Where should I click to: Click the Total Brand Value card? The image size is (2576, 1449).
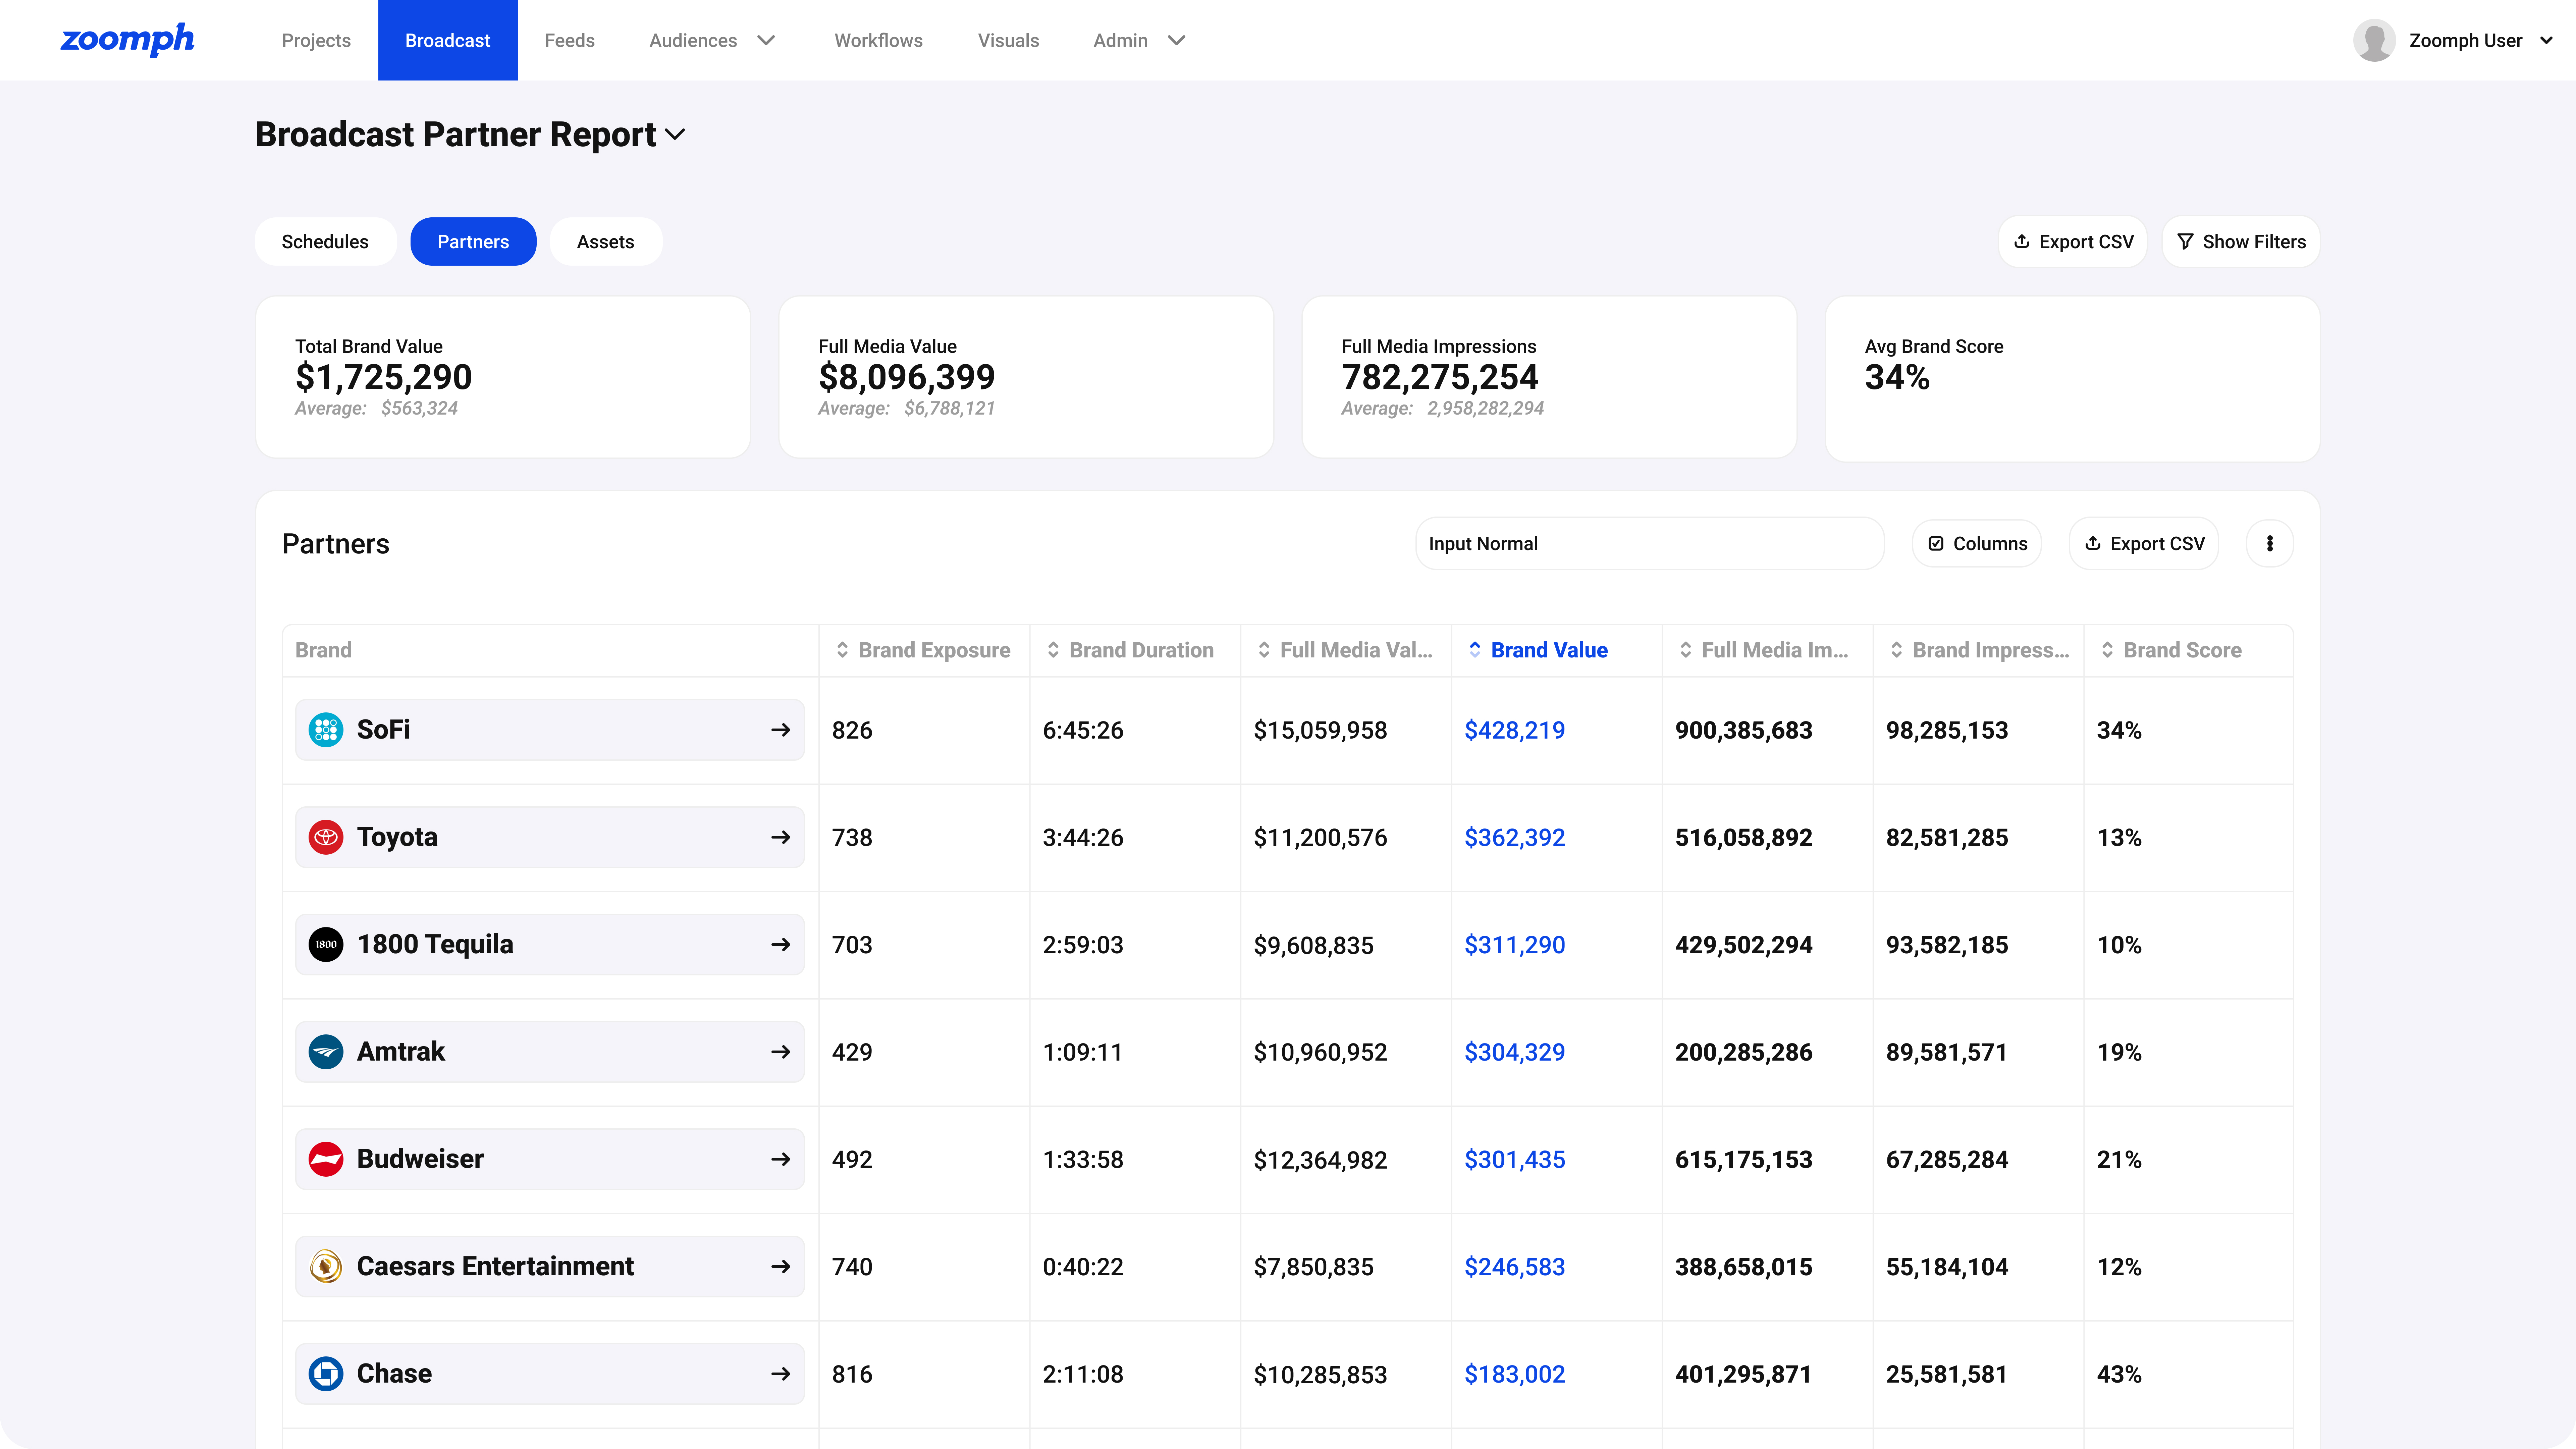pos(503,377)
